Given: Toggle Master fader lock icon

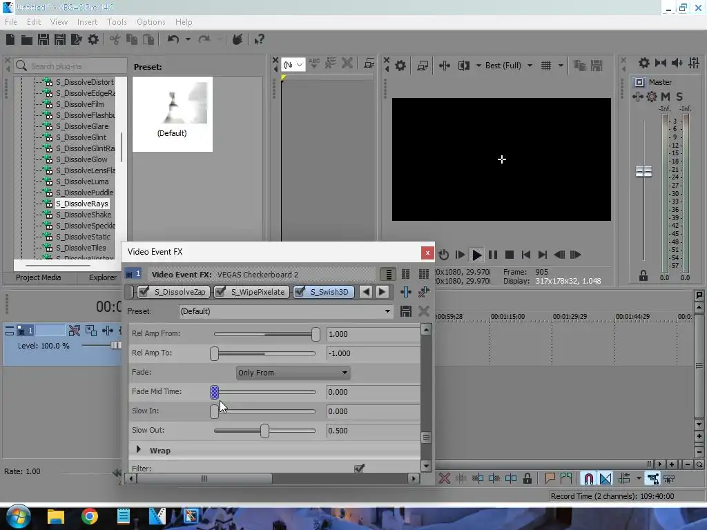Looking at the screenshot, I should pos(643,275).
